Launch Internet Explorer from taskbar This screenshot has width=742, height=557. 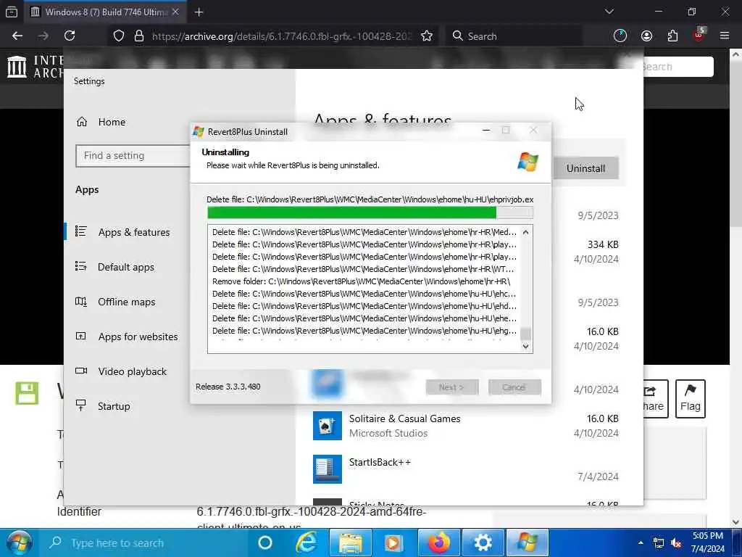pyautogui.click(x=307, y=542)
